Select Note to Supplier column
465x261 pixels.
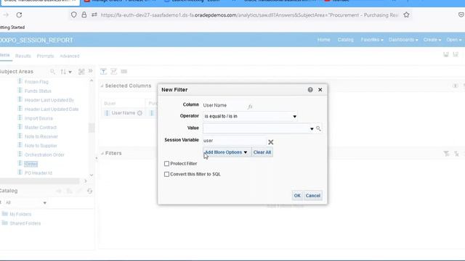pyautogui.click(x=41, y=146)
